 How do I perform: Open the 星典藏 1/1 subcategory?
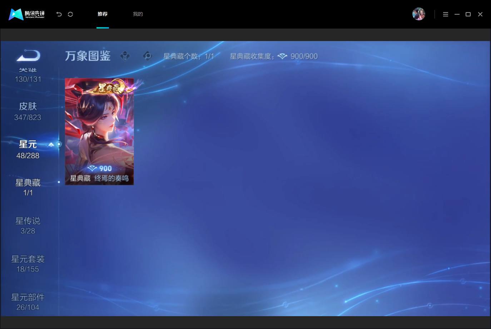[28, 187]
